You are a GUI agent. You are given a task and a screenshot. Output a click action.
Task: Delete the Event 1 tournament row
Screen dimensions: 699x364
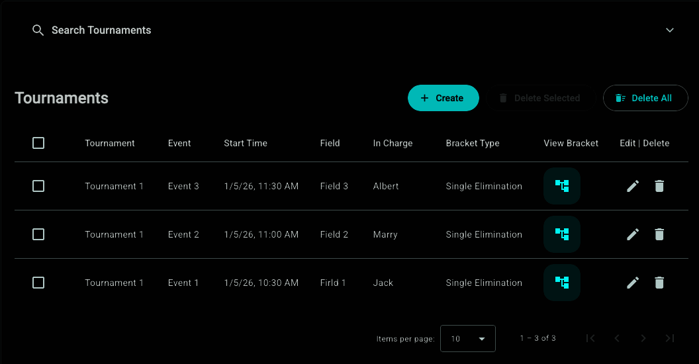[x=659, y=283]
